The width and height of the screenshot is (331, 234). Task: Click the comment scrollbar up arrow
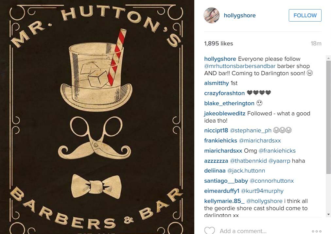[328, 58]
